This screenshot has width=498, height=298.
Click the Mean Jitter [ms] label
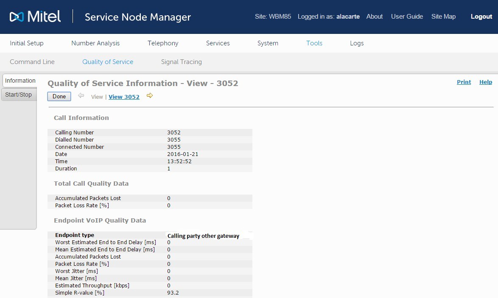pos(76,279)
